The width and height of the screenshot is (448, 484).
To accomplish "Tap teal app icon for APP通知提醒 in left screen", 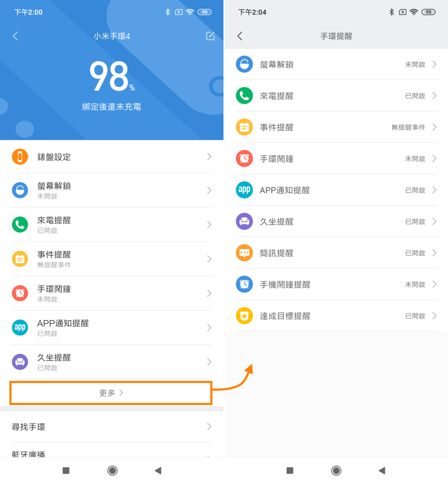I will (20, 327).
